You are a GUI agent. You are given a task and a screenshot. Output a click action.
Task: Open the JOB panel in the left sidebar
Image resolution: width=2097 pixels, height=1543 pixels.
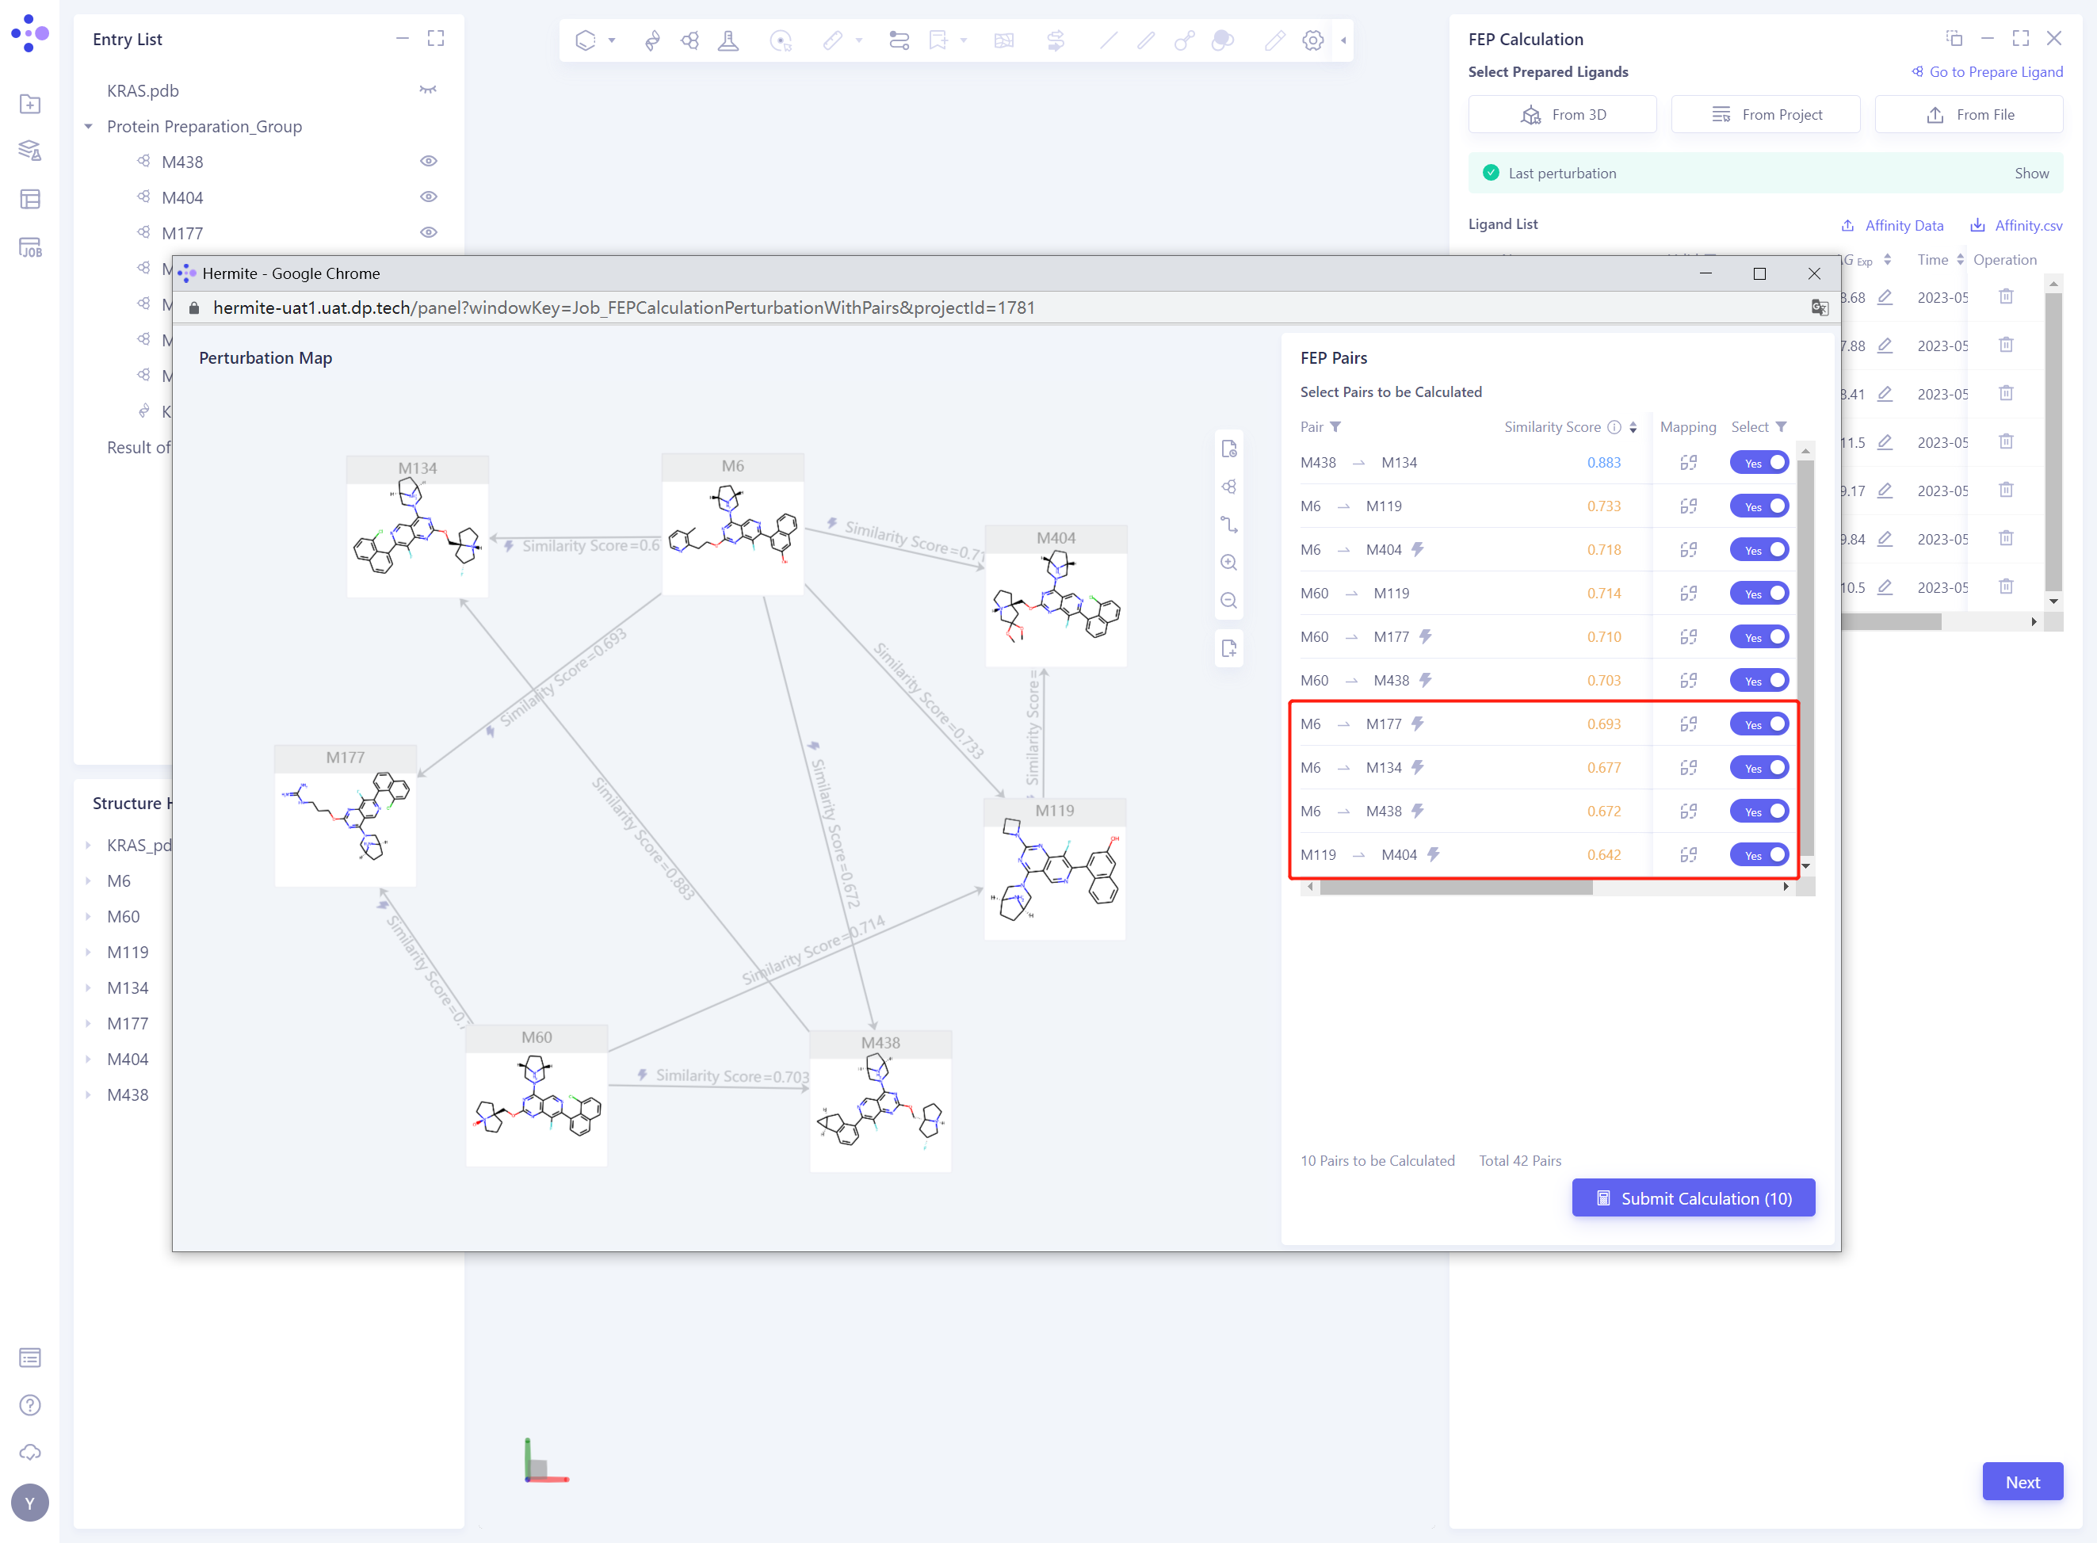31,246
